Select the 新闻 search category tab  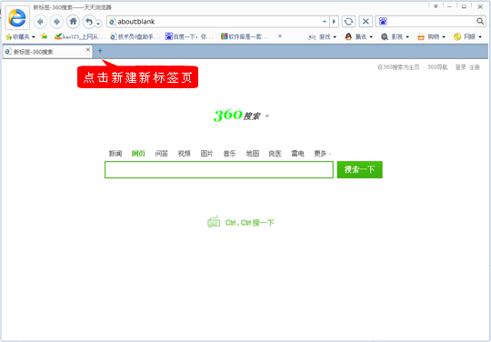pos(115,154)
